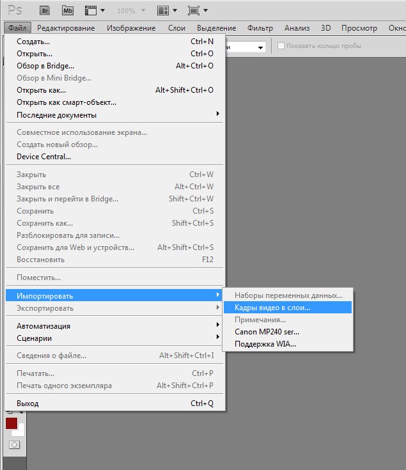The height and width of the screenshot is (470, 406).
Task: Select Поместить... menu entry
Action: [115, 278]
